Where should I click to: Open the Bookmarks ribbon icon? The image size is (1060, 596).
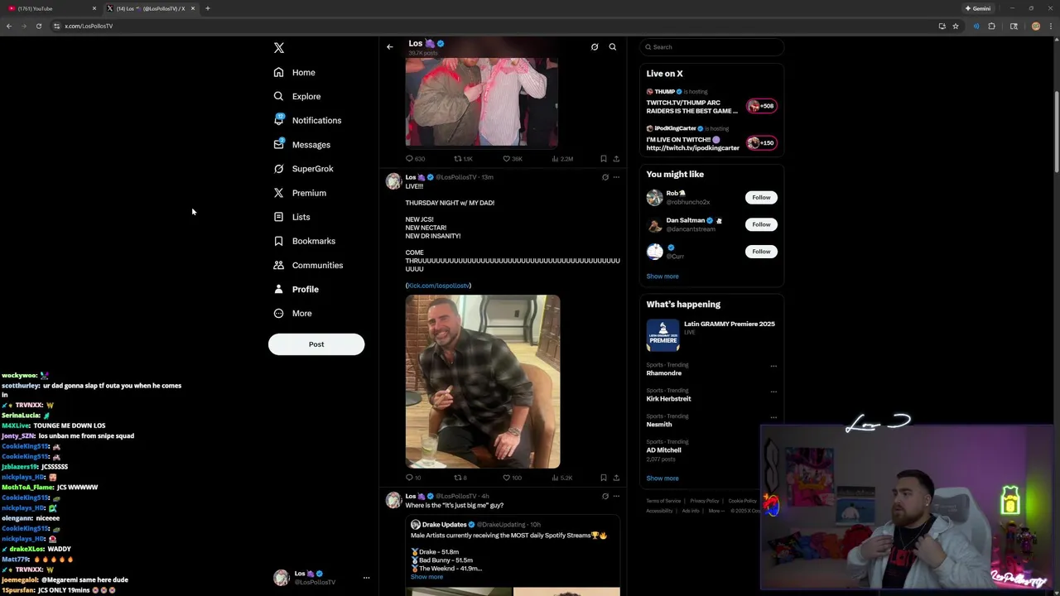279,241
